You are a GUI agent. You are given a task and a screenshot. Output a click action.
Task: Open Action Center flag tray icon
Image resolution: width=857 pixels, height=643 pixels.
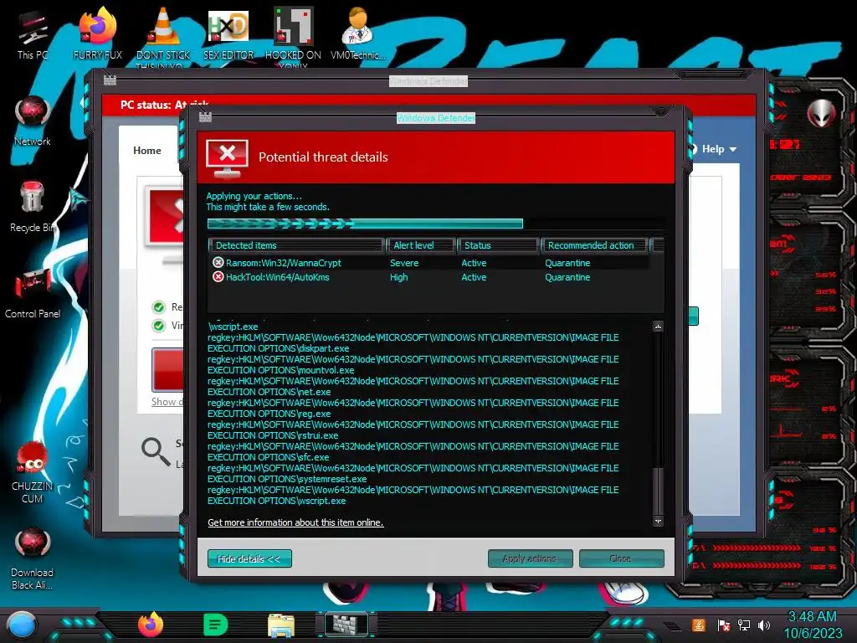(722, 625)
